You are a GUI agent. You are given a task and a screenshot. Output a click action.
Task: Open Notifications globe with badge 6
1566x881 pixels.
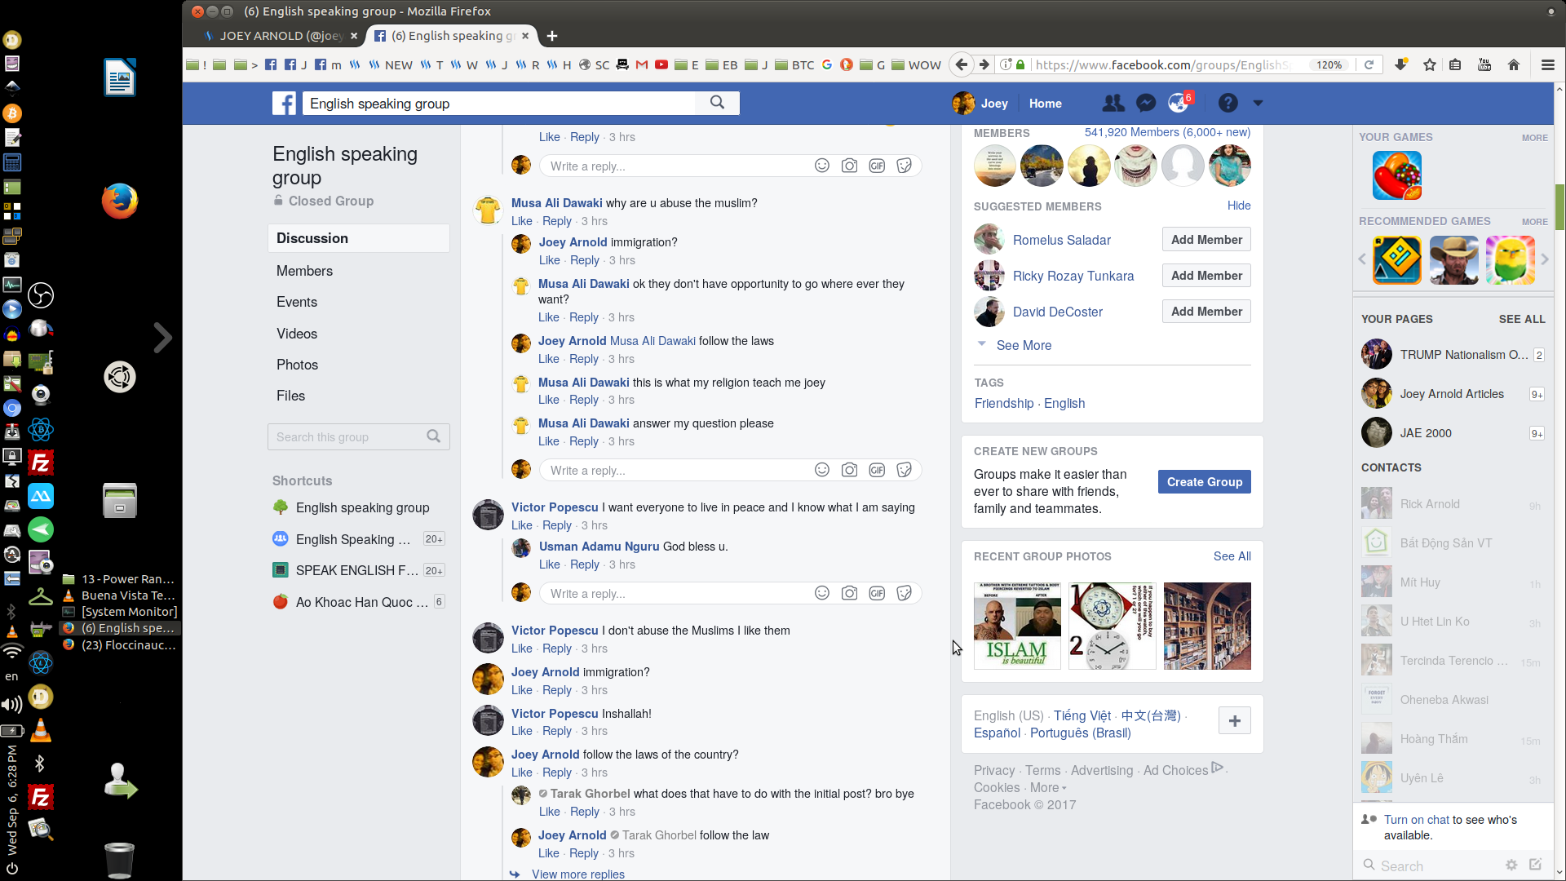[x=1178, y=104]
